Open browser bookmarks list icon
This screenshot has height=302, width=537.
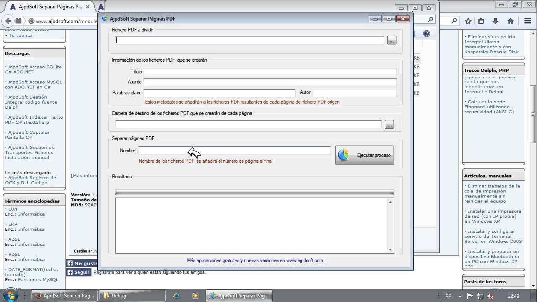point(481,21)
